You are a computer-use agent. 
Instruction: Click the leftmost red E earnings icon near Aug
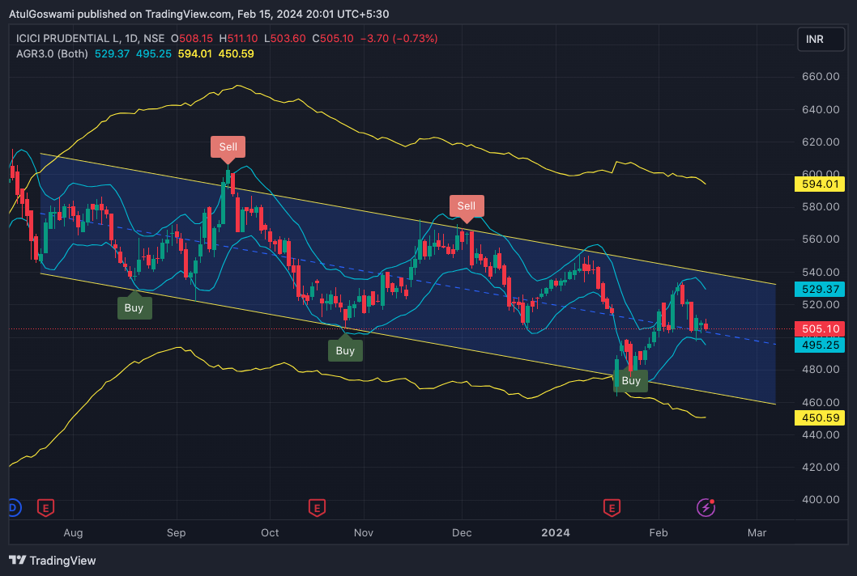click(x=45, y=508)
